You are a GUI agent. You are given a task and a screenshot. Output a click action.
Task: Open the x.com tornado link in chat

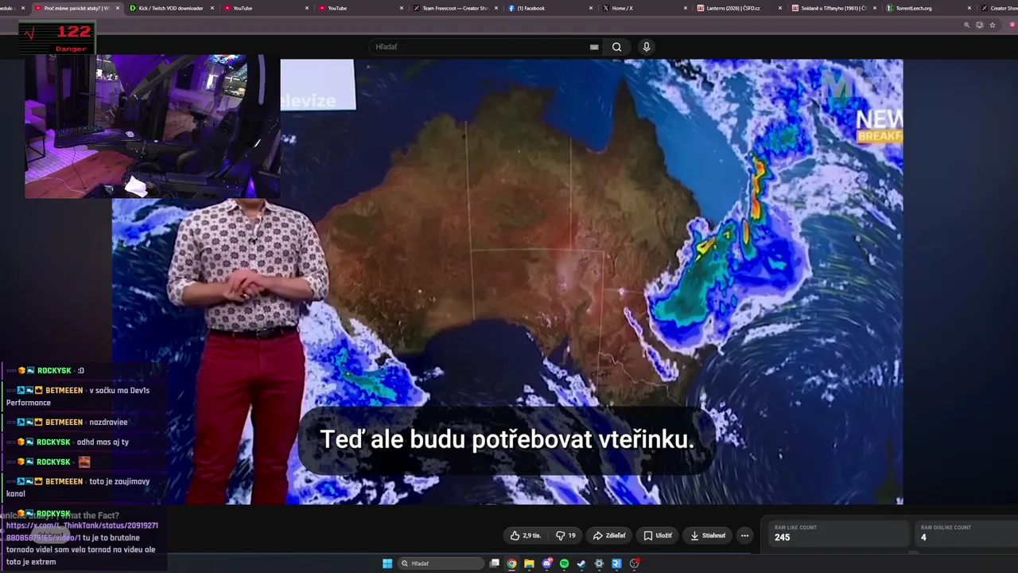coord(82,532)
